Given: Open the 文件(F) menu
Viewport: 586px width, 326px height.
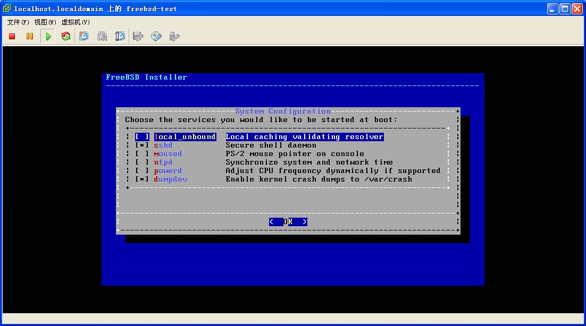Looking at the screenshot, I should tap(18, 22).
